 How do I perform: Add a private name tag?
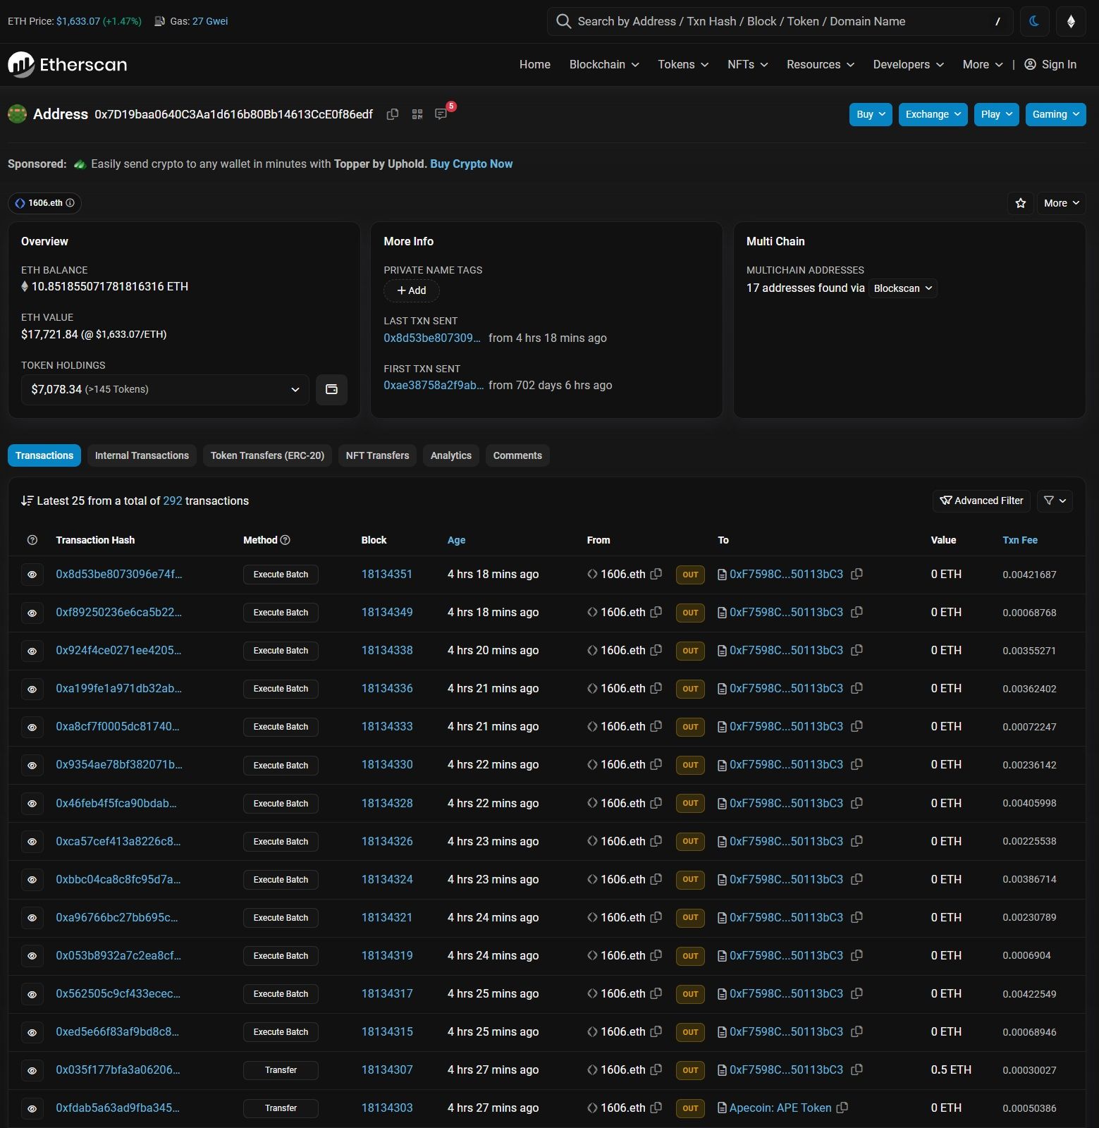411,290
